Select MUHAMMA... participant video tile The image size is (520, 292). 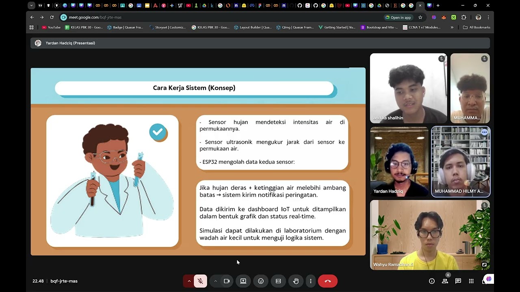pyautogui.click(x=470, y=88)
